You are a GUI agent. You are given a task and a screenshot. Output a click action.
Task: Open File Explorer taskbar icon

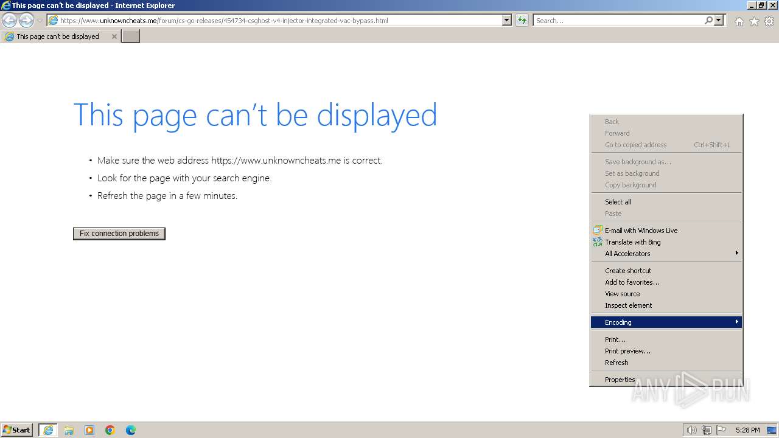coord(69,430)
